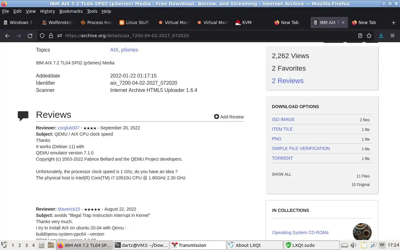The width and height of the screenshot is (400, 250).
Task: Switch to the Windows 7 tab
Action: (x=19, y=22)
